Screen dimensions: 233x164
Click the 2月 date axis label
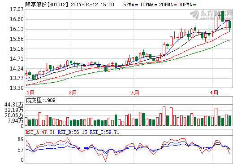(x=73, y=93)
